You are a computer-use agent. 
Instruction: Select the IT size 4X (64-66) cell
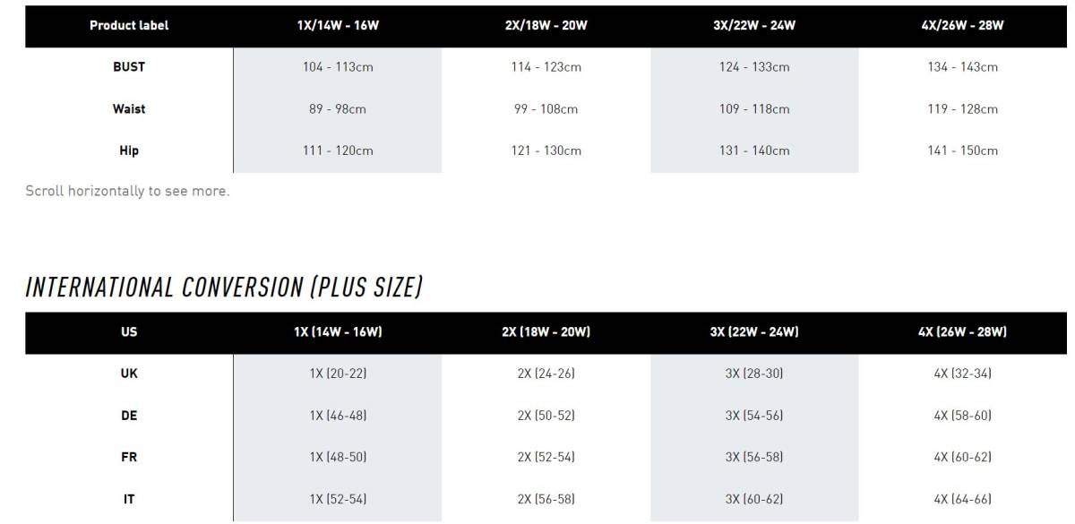pos(962,499)
